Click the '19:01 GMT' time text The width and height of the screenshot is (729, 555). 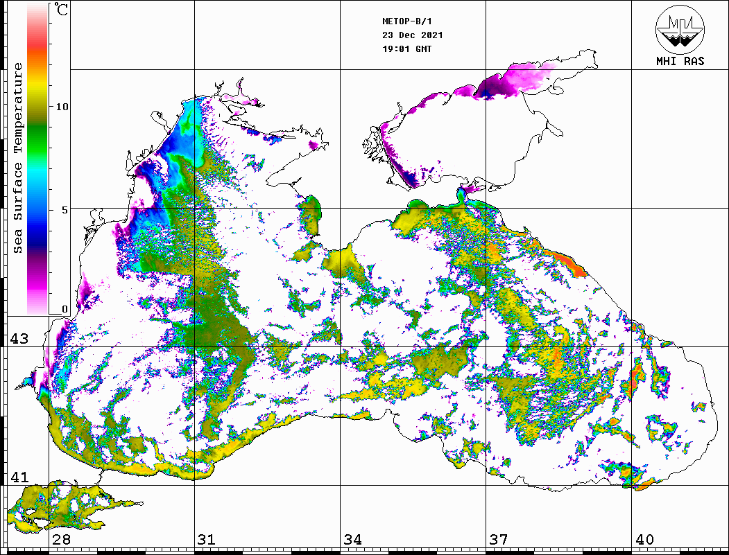406,49
